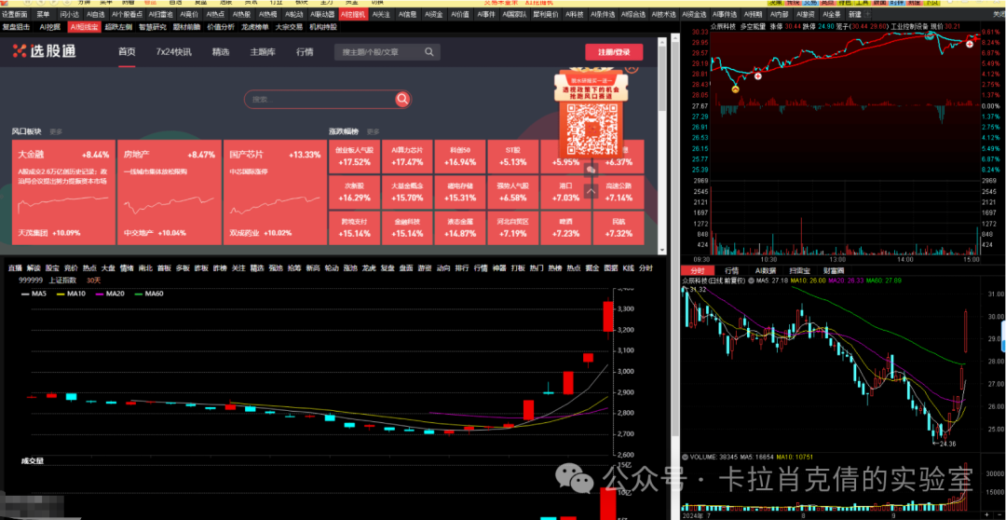
Task: Click the scroll-to-top arrow icon
Action: pyautogui.click(x=591, y=191)
